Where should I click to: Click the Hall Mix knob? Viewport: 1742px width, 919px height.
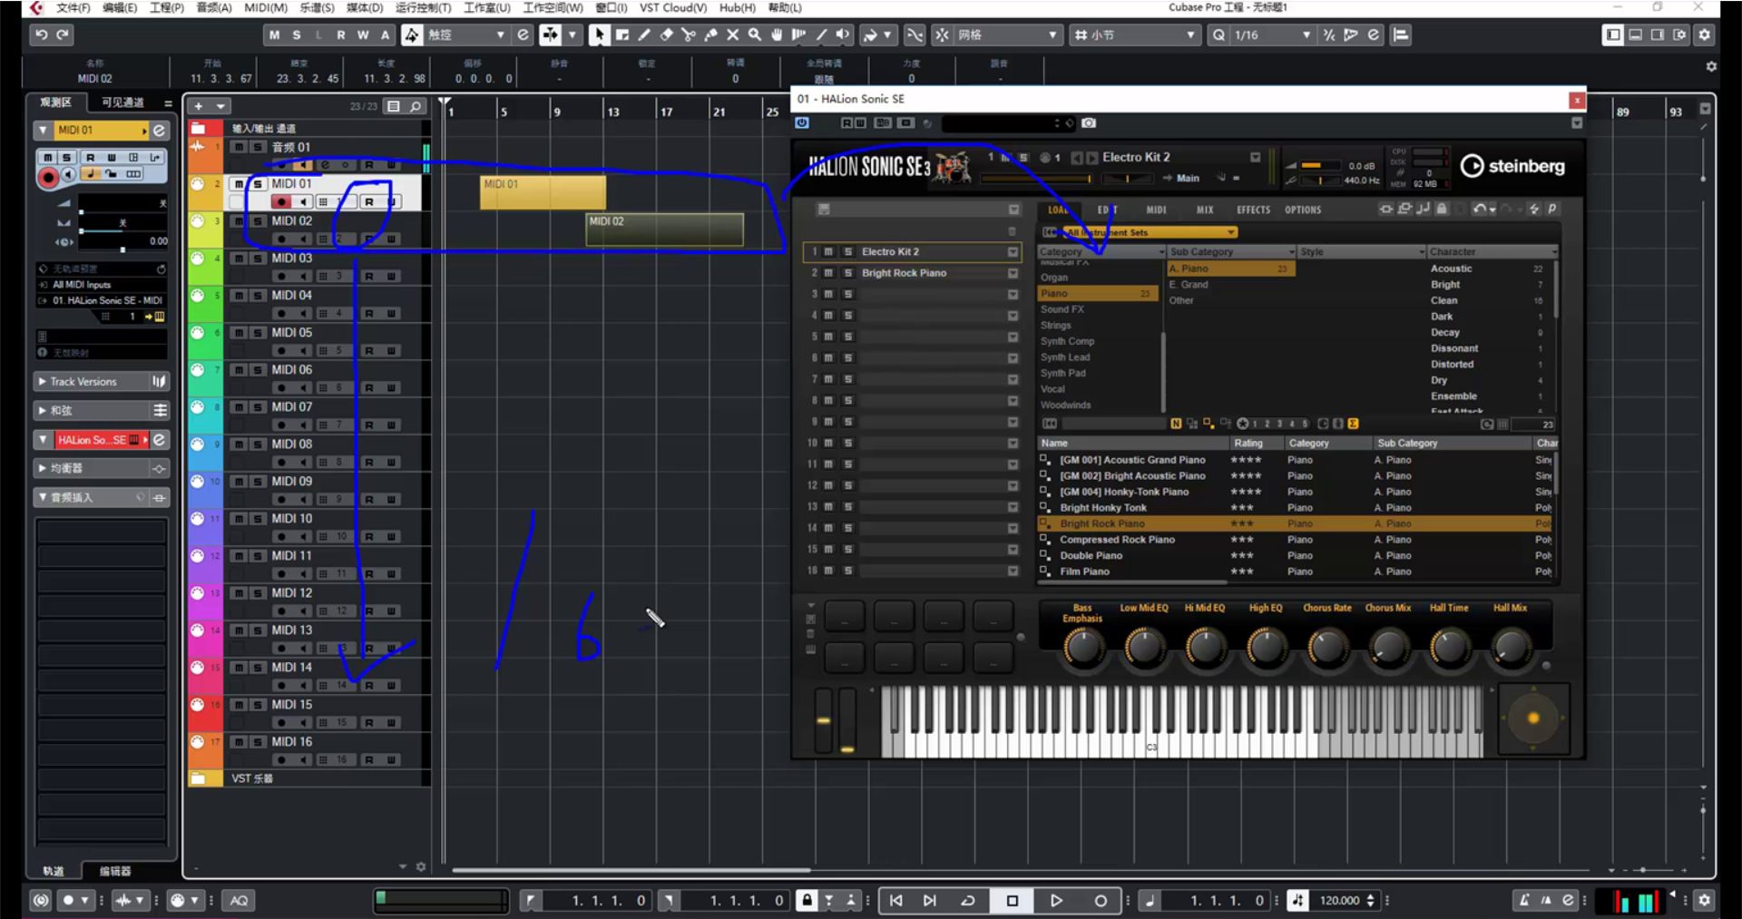[x=1511, y=648]
